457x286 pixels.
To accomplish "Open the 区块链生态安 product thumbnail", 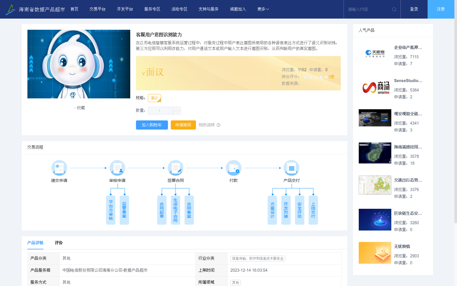I will click(x=375, y=220).
